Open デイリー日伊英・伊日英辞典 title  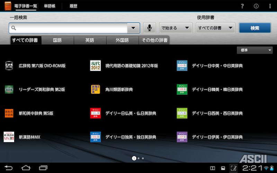click(x=217, y=137)
